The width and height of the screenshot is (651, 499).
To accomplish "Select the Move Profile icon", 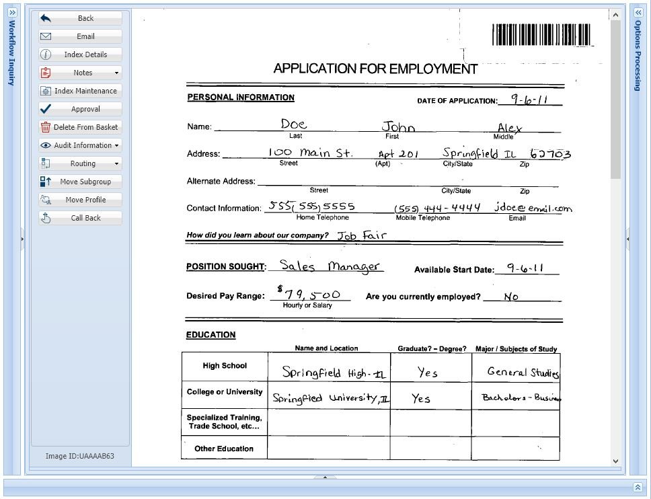I will (x=45, y=199).
